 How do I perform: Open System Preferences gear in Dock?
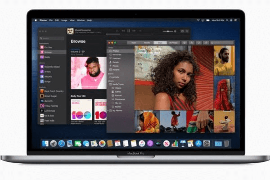[207, 144]
